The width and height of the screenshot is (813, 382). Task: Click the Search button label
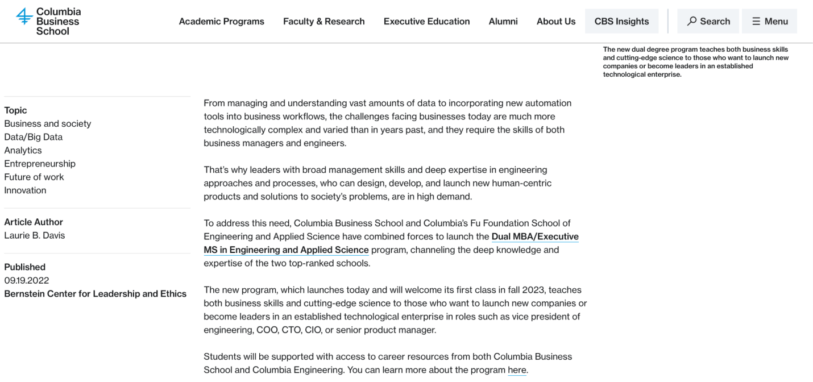(x=715, y=21)
